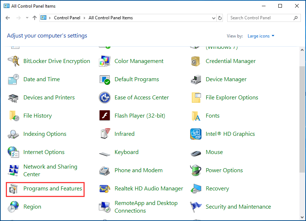Open the Power Options battery icon
The width and height of the screenshot is (306, 221).
pyautogui.click(x=195, y=170)
